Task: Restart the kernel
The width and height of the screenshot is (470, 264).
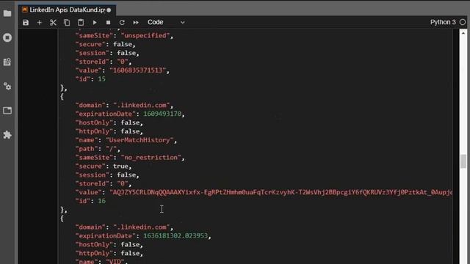Action: point(122,23)
